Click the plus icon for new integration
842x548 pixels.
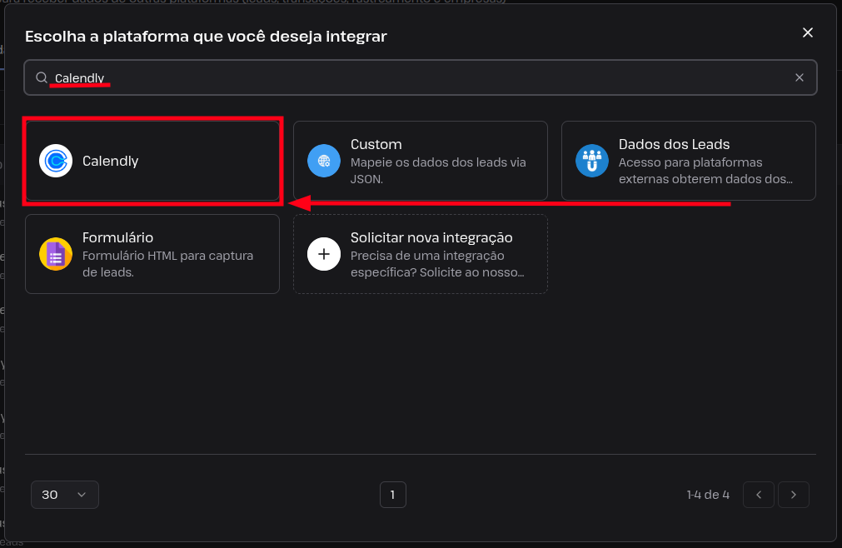tap(324, 254)
